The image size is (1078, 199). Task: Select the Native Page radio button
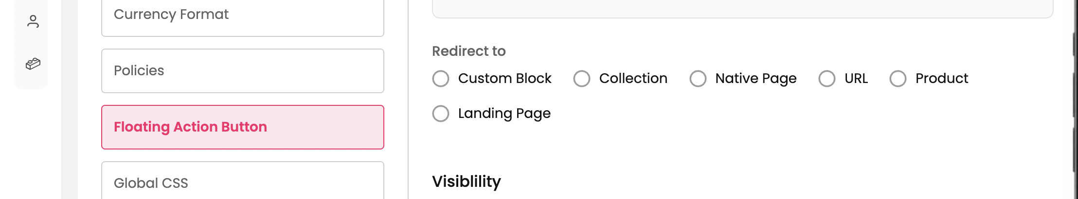[698, 79]
